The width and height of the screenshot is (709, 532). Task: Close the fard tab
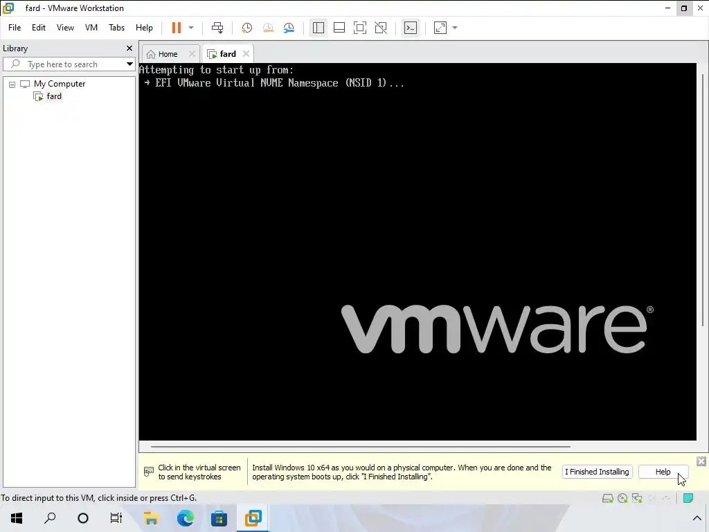246,54
